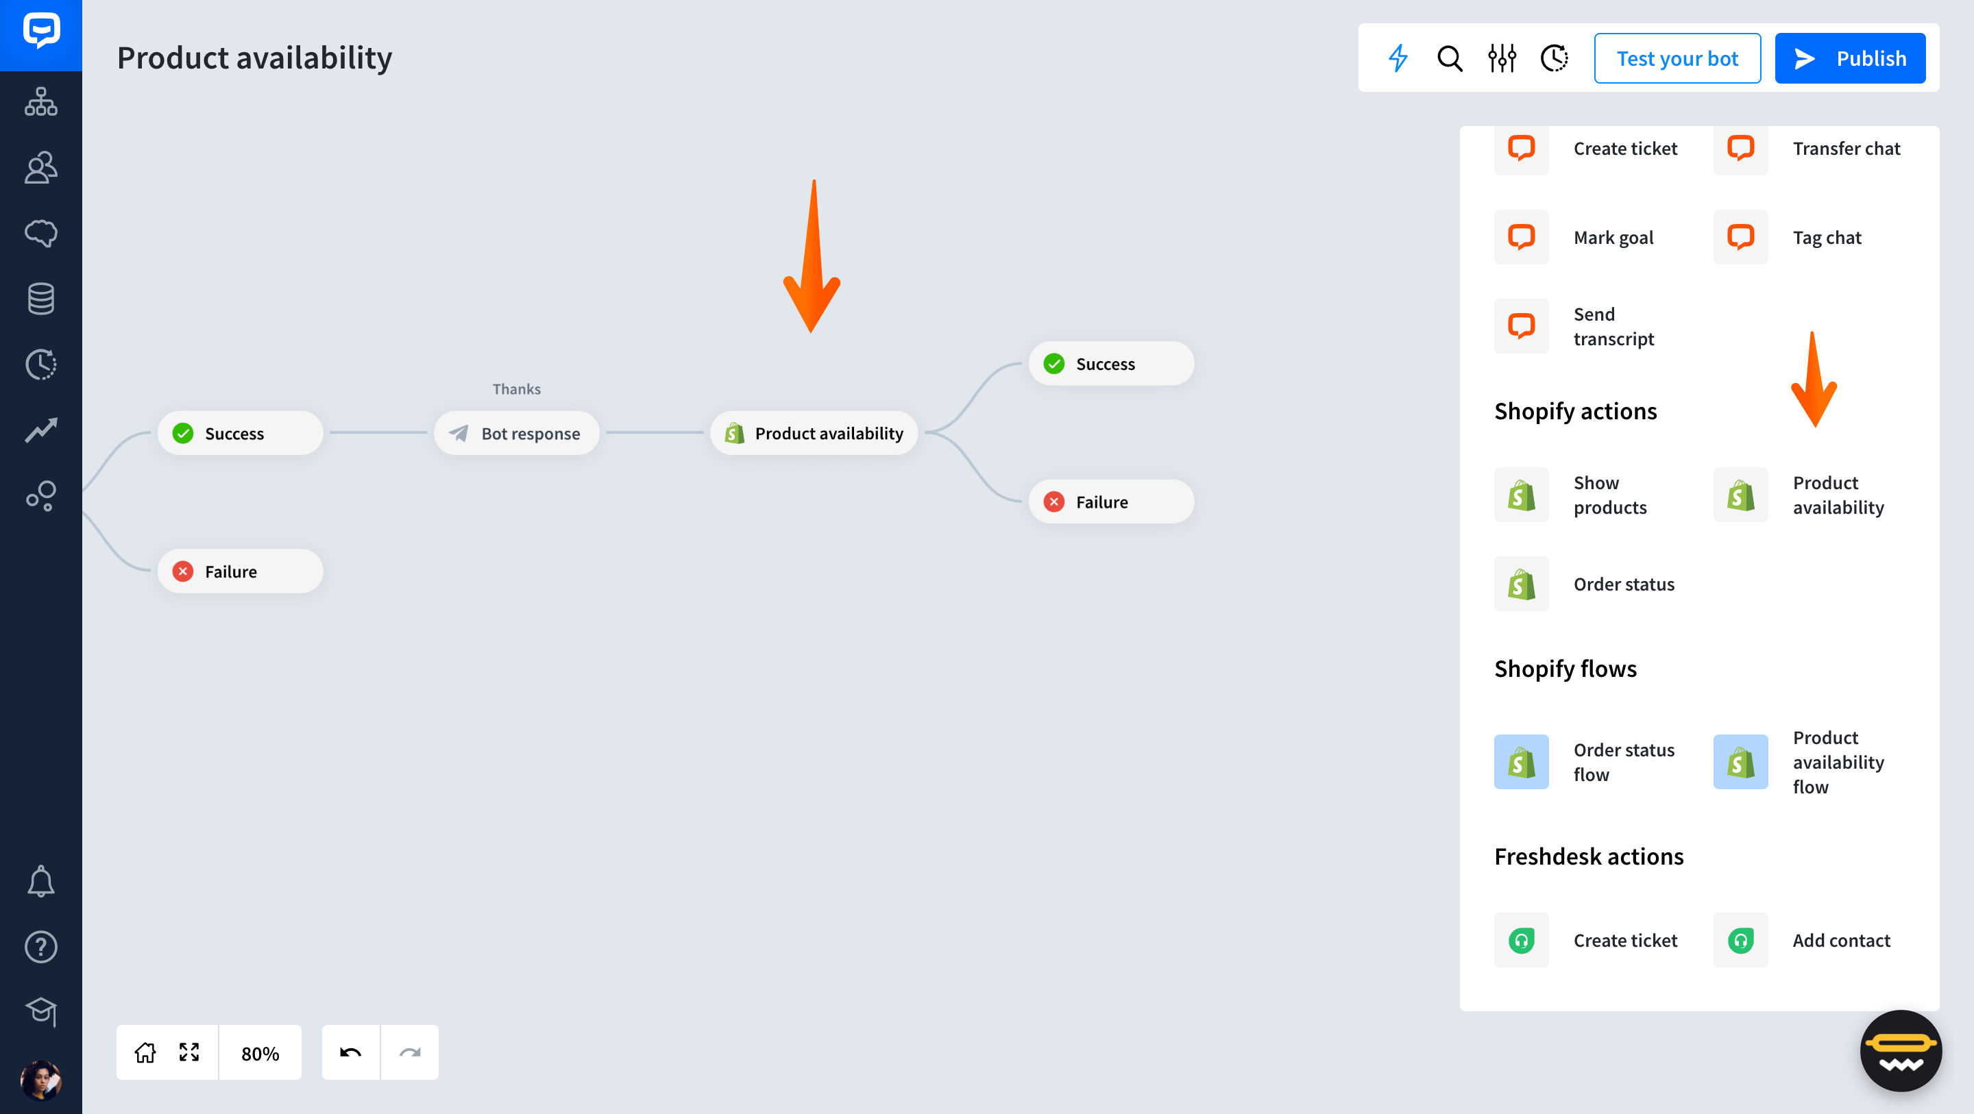
Task: Select Freshdesk Add contact action
Action: point(1803,940)
